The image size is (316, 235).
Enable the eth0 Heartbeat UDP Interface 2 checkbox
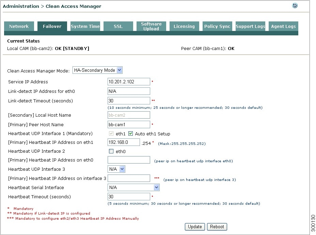(111, 151)
